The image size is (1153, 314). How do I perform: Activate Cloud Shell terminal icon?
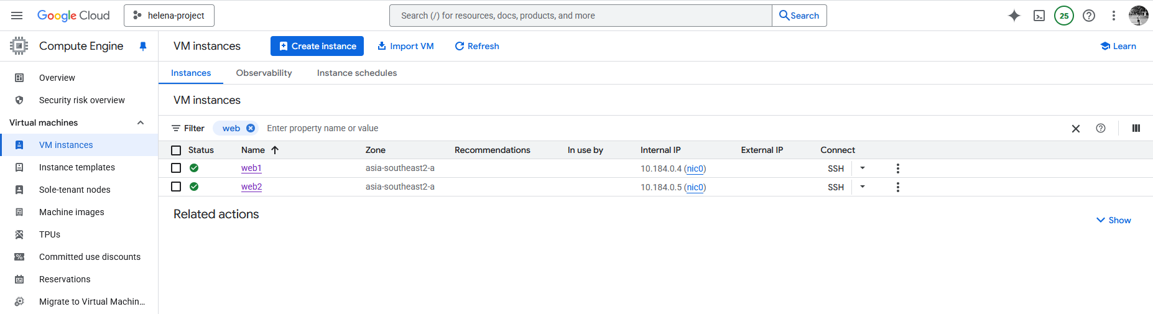pyautogui.click(x=1039, y=16)
